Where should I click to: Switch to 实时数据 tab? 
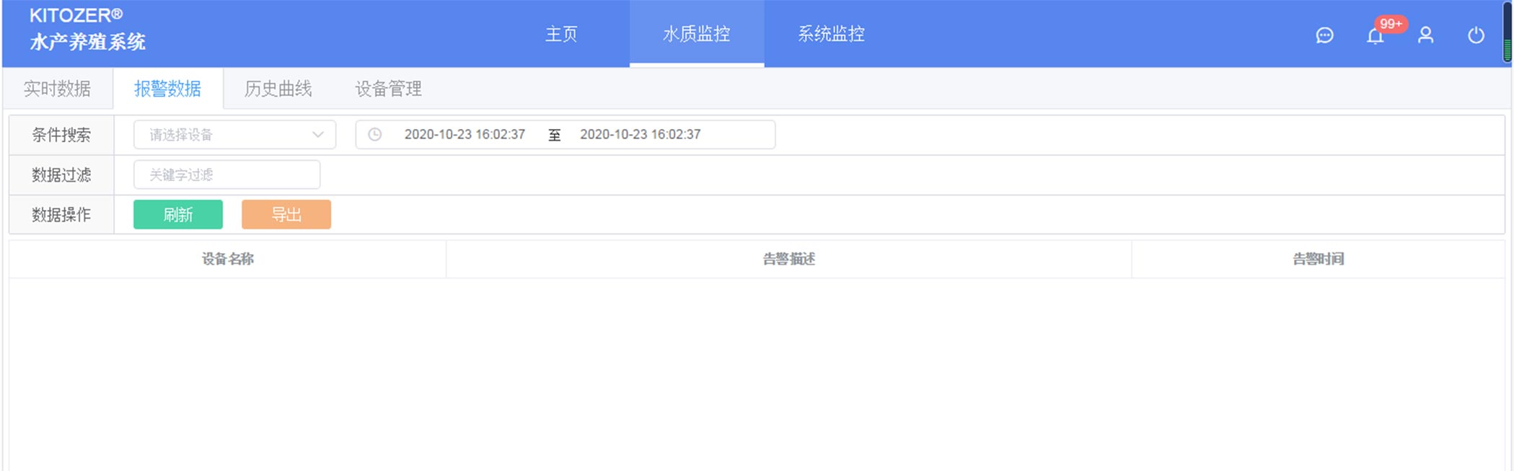tap(57, 89)
